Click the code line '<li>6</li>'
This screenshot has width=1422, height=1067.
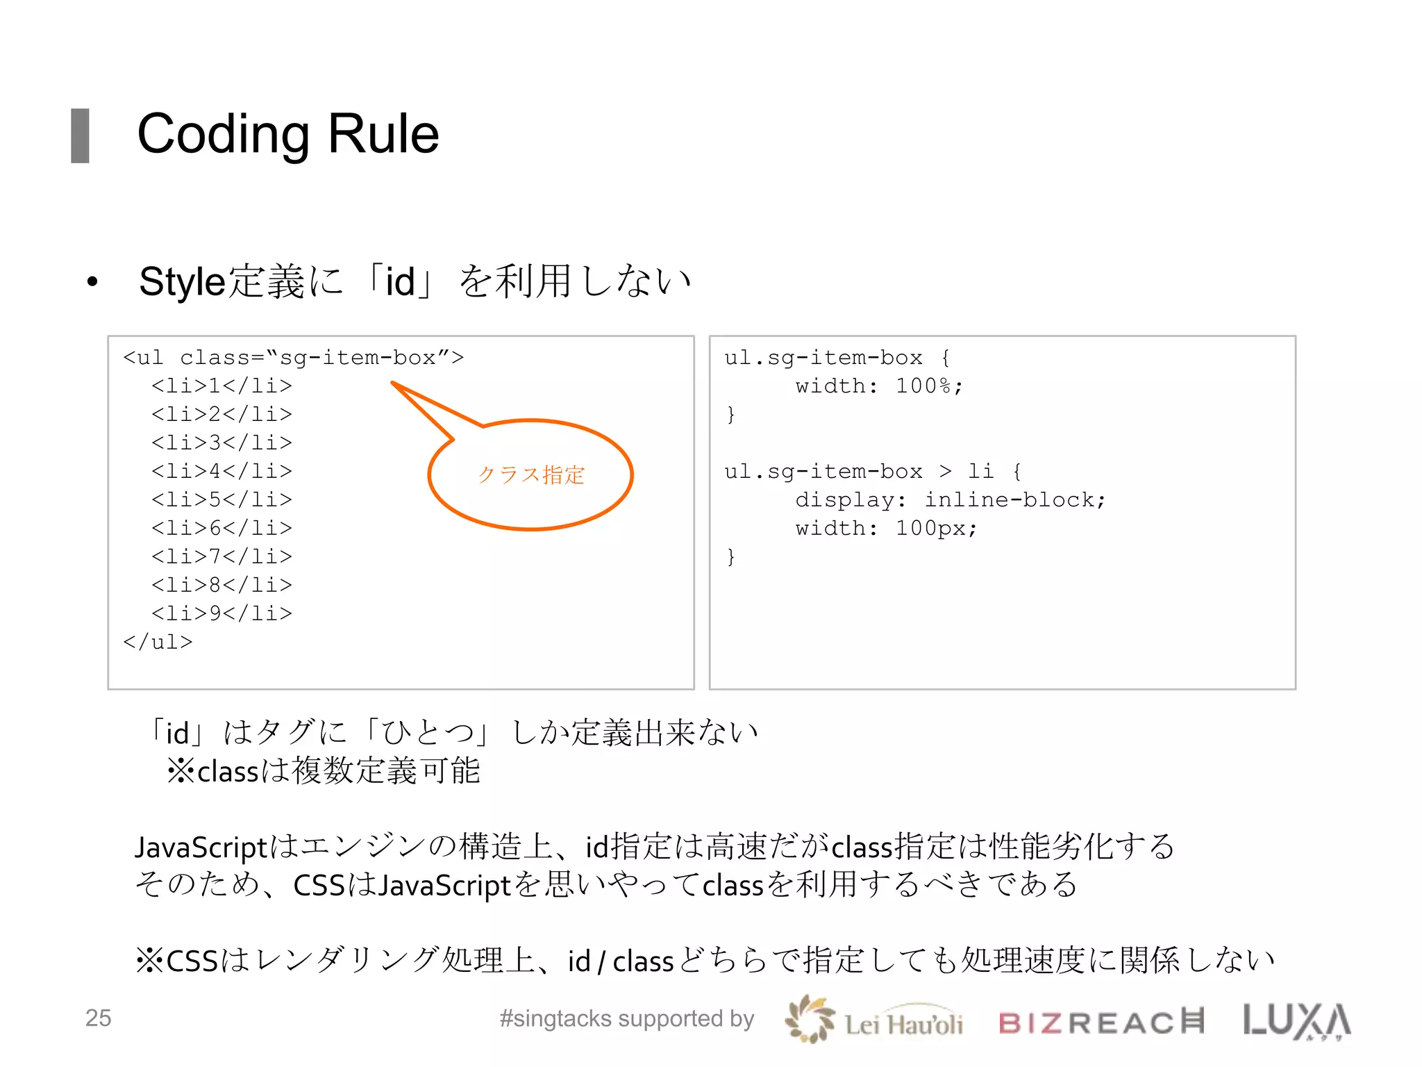[222, 528]
